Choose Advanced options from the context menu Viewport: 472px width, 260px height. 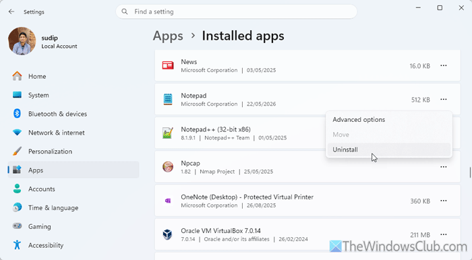point(389,120)
